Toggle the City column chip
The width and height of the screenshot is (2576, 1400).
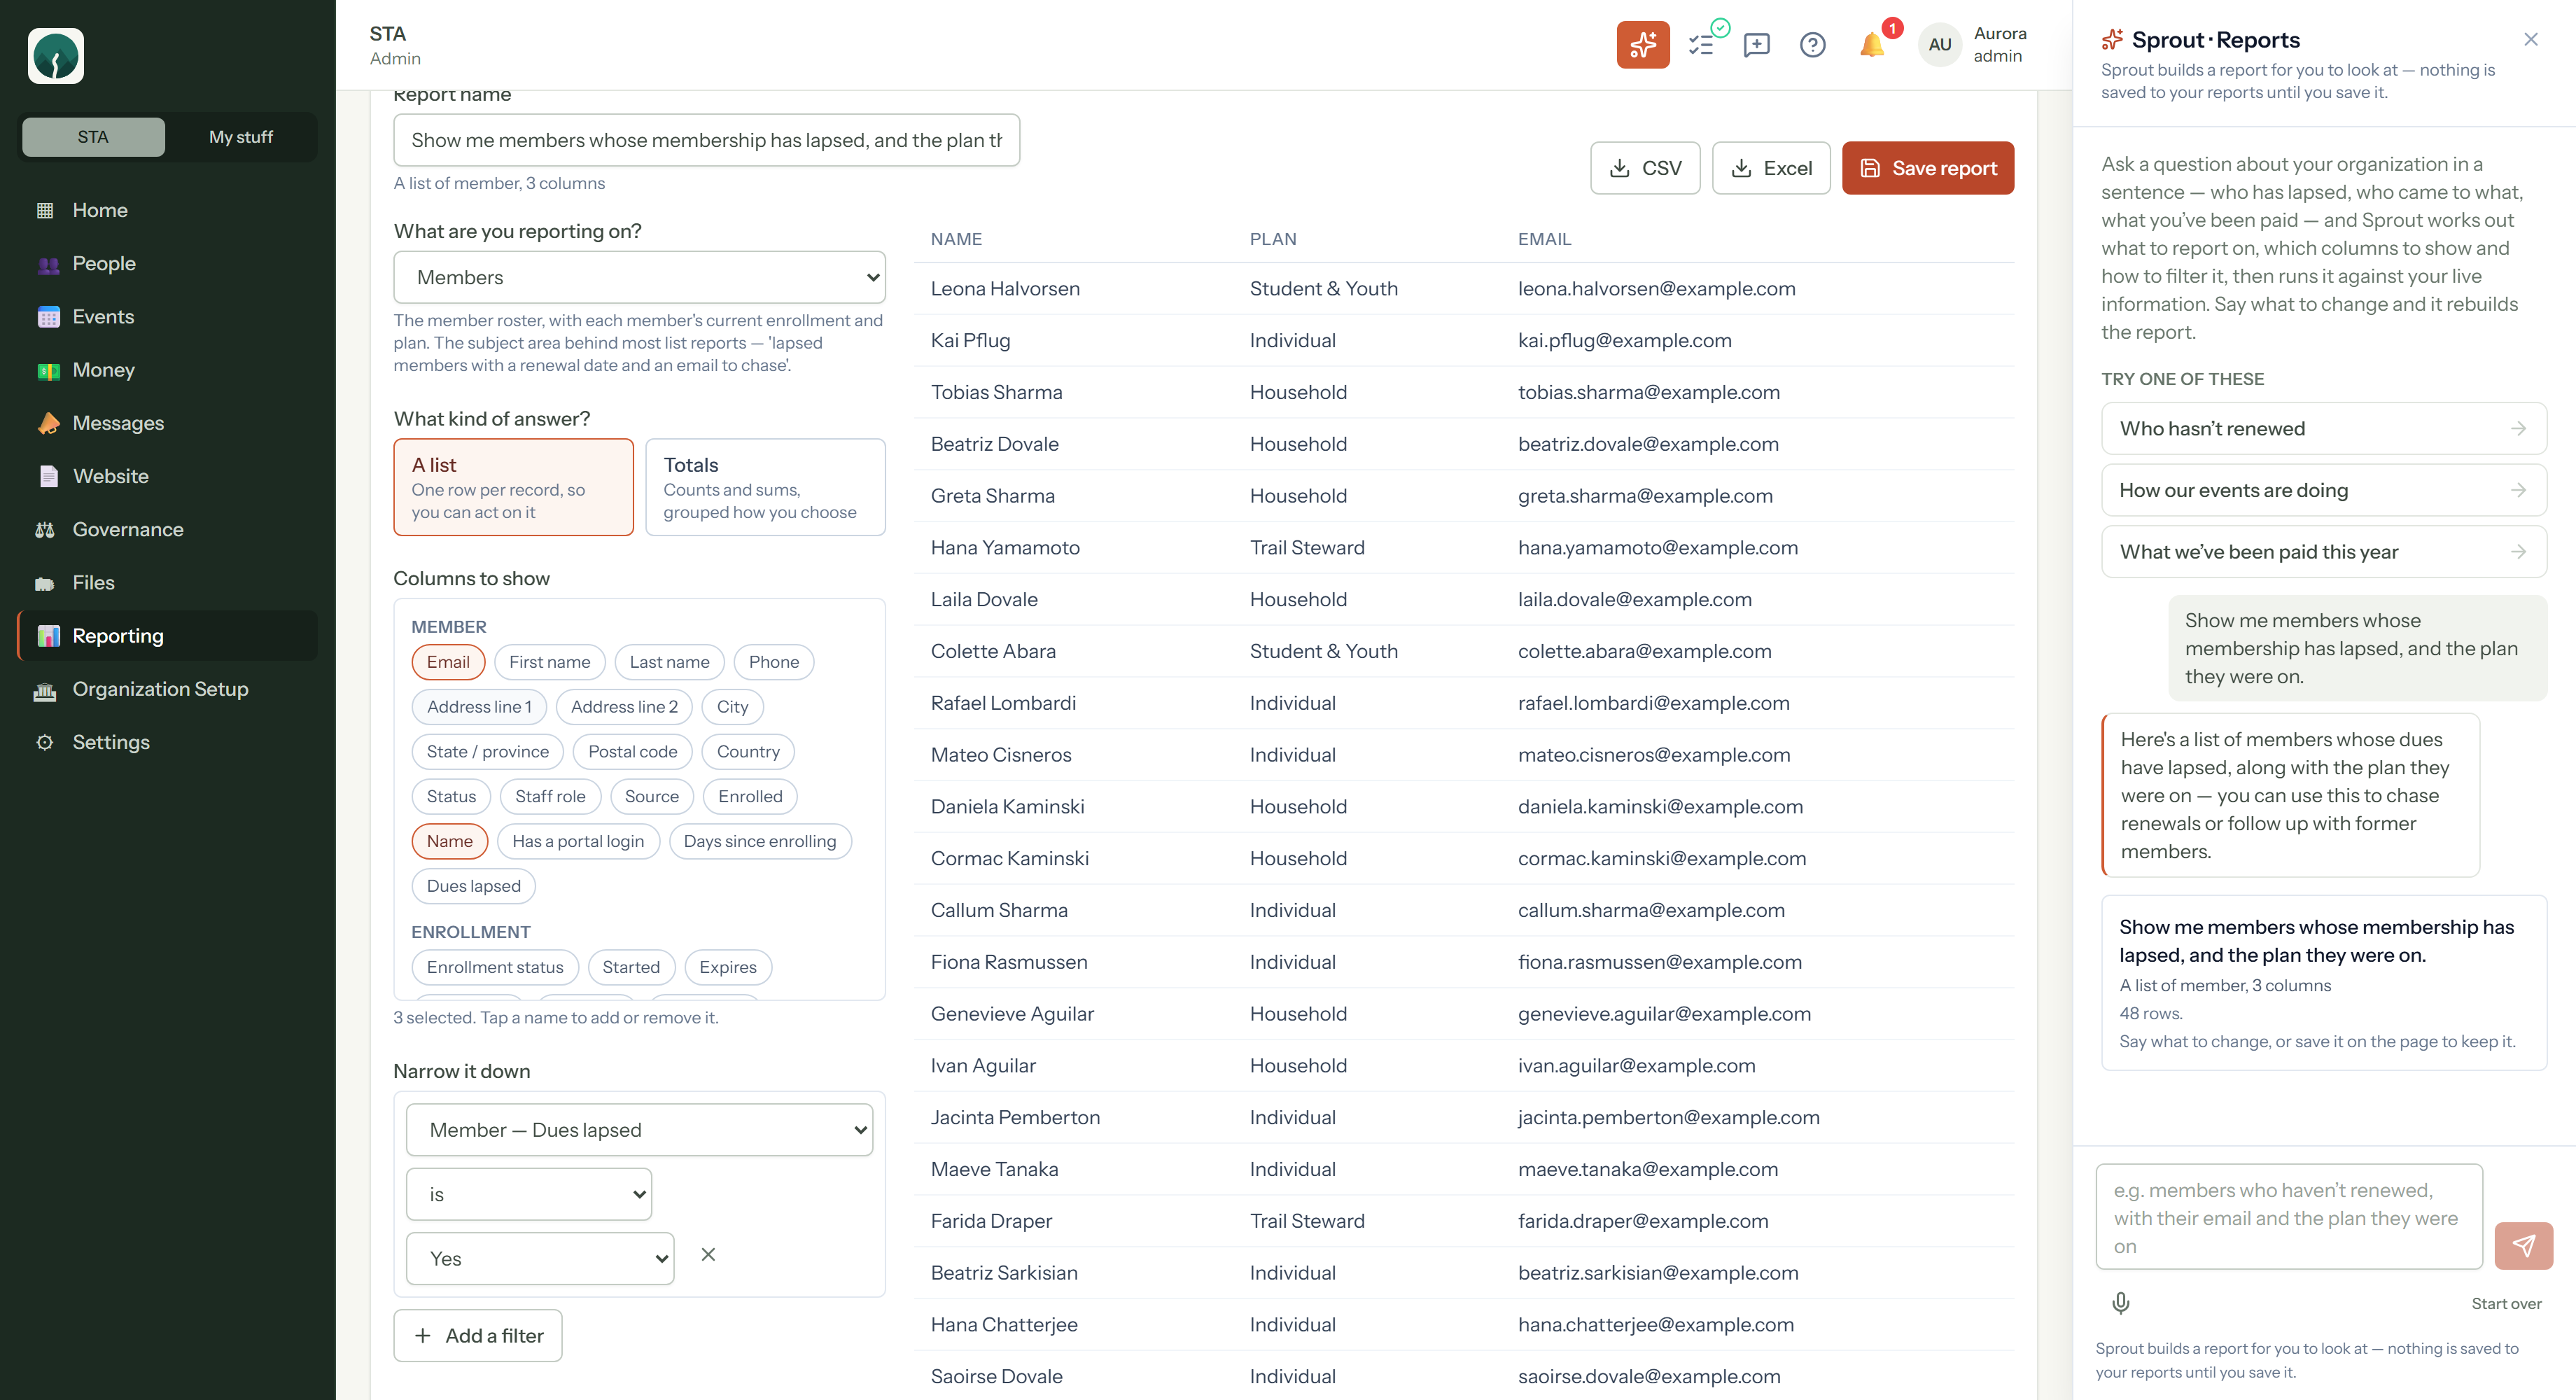click(x=732, y=707)
